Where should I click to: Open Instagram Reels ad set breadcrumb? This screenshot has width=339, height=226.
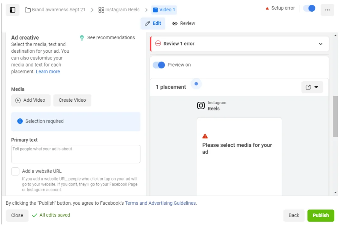tap(119, 10)
